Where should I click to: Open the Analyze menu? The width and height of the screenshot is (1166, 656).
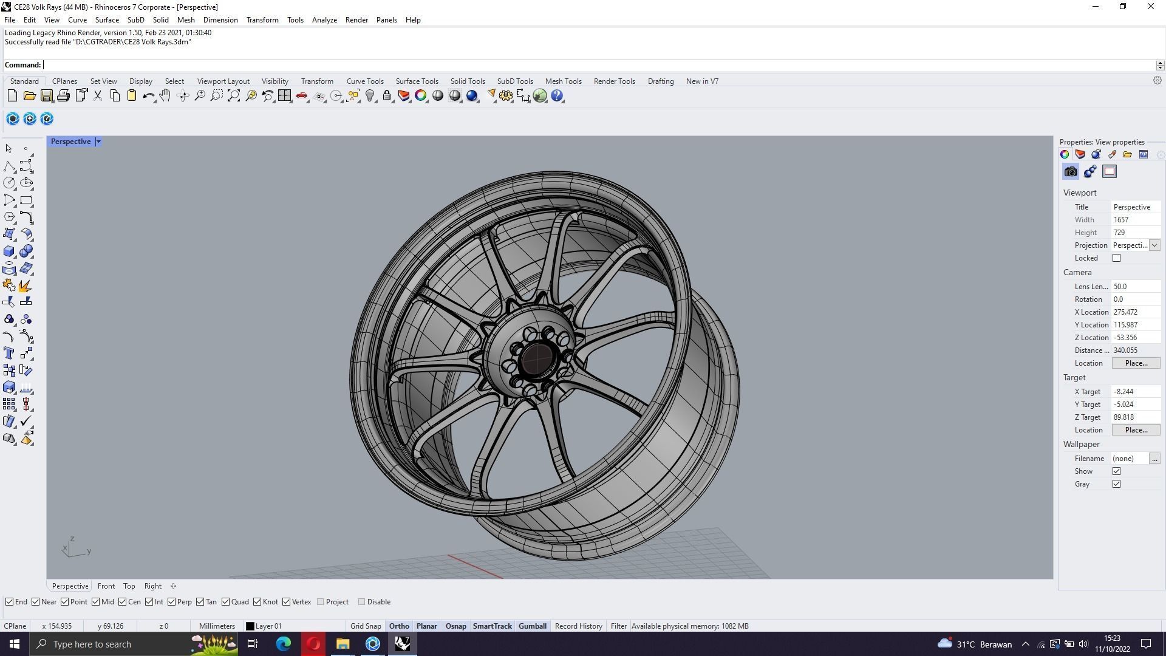click(324, 20)
